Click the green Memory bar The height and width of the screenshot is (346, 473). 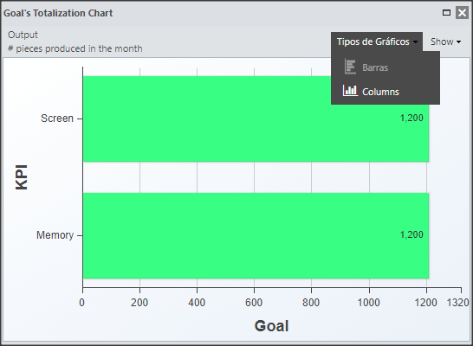[x=256, y=235]
